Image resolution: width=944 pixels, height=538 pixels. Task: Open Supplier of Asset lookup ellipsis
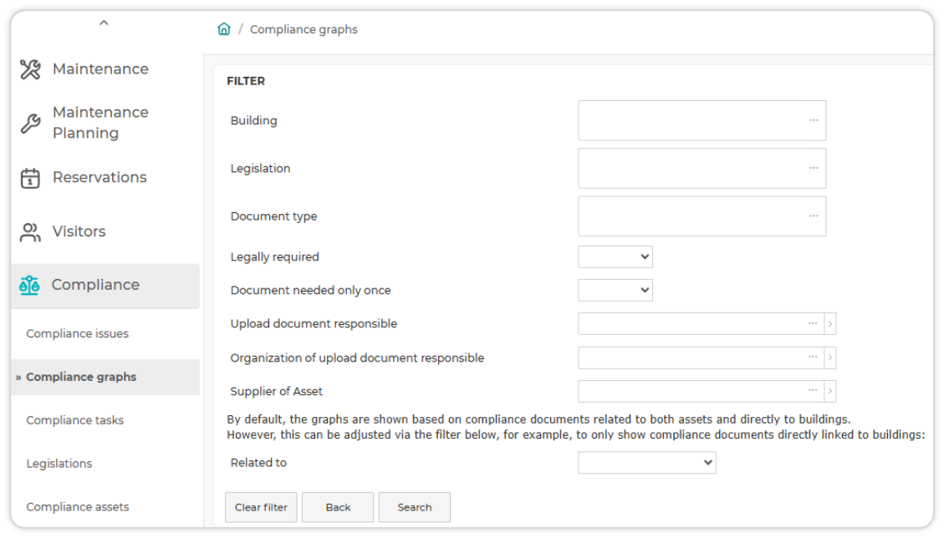pyautogui.click(x=813, y=391)
